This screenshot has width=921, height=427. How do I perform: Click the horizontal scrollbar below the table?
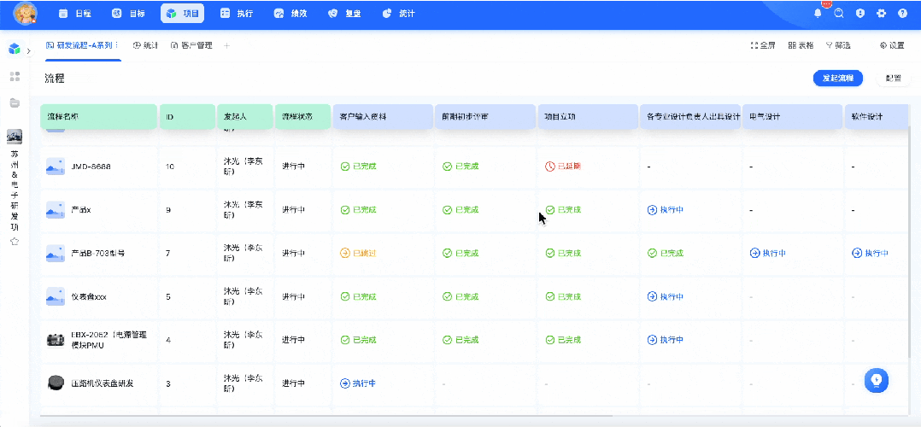click(326, 416)
